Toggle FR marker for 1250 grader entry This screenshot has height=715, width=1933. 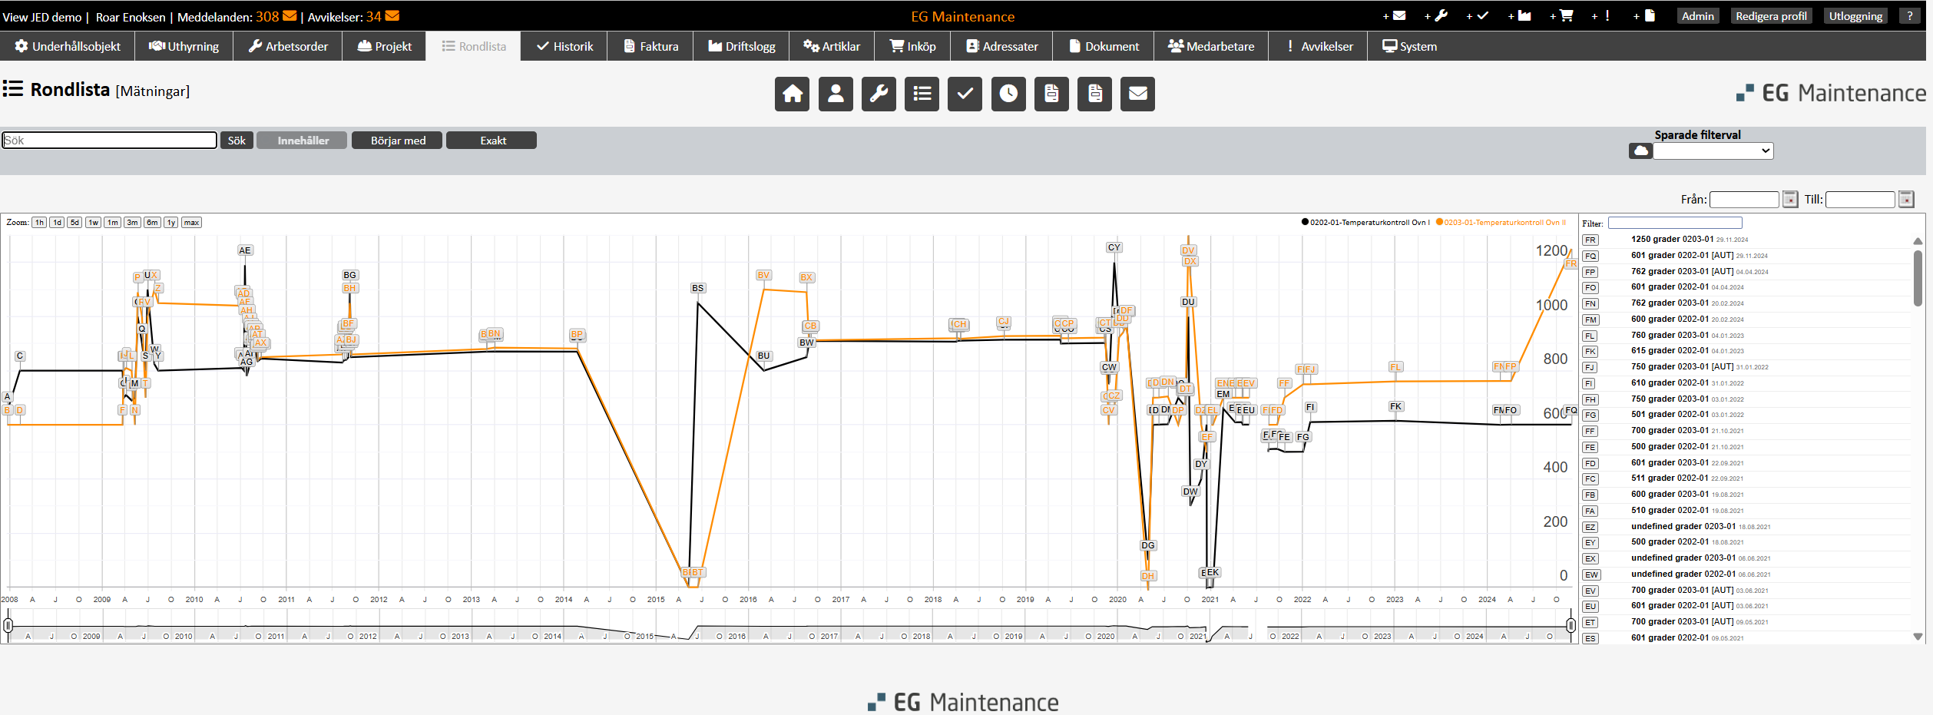click(x=1590, y=240)
